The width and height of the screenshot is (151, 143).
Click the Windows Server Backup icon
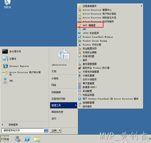click(80, 41)
